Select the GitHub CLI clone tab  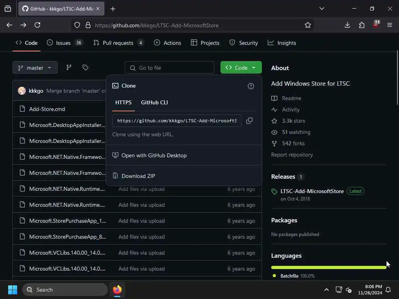click(x=154, y=102)
